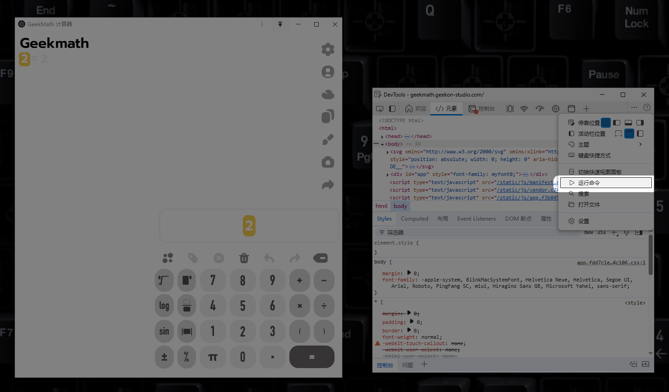This screenshot has width=669, height=392.
Task: Open the account profile icon in GeekMath
Action: coord(328,72)
